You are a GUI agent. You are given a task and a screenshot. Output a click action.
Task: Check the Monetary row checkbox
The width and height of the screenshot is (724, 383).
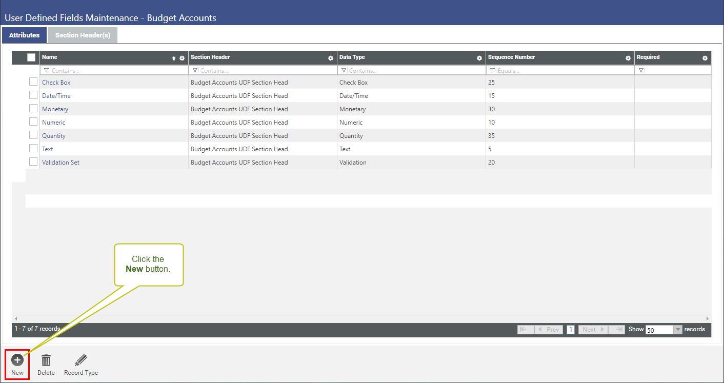tap(33, 108)
